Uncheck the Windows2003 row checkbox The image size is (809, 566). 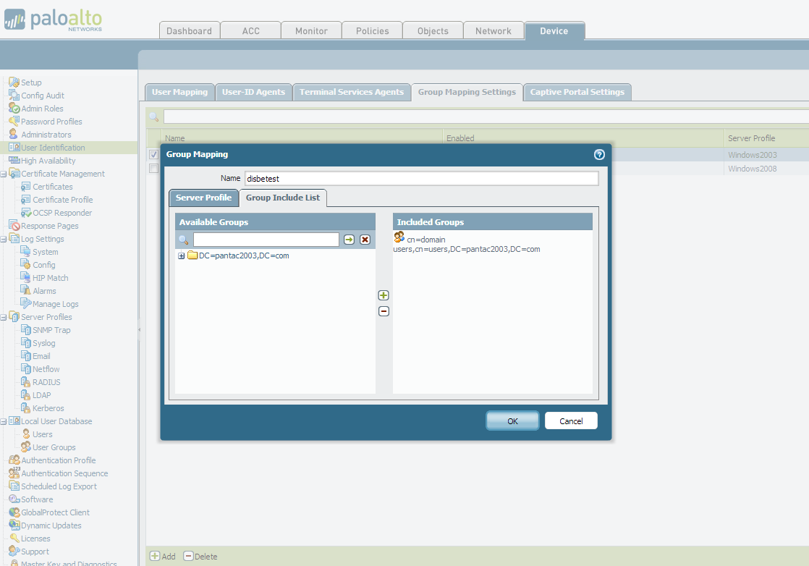click(x=153, y=154)
